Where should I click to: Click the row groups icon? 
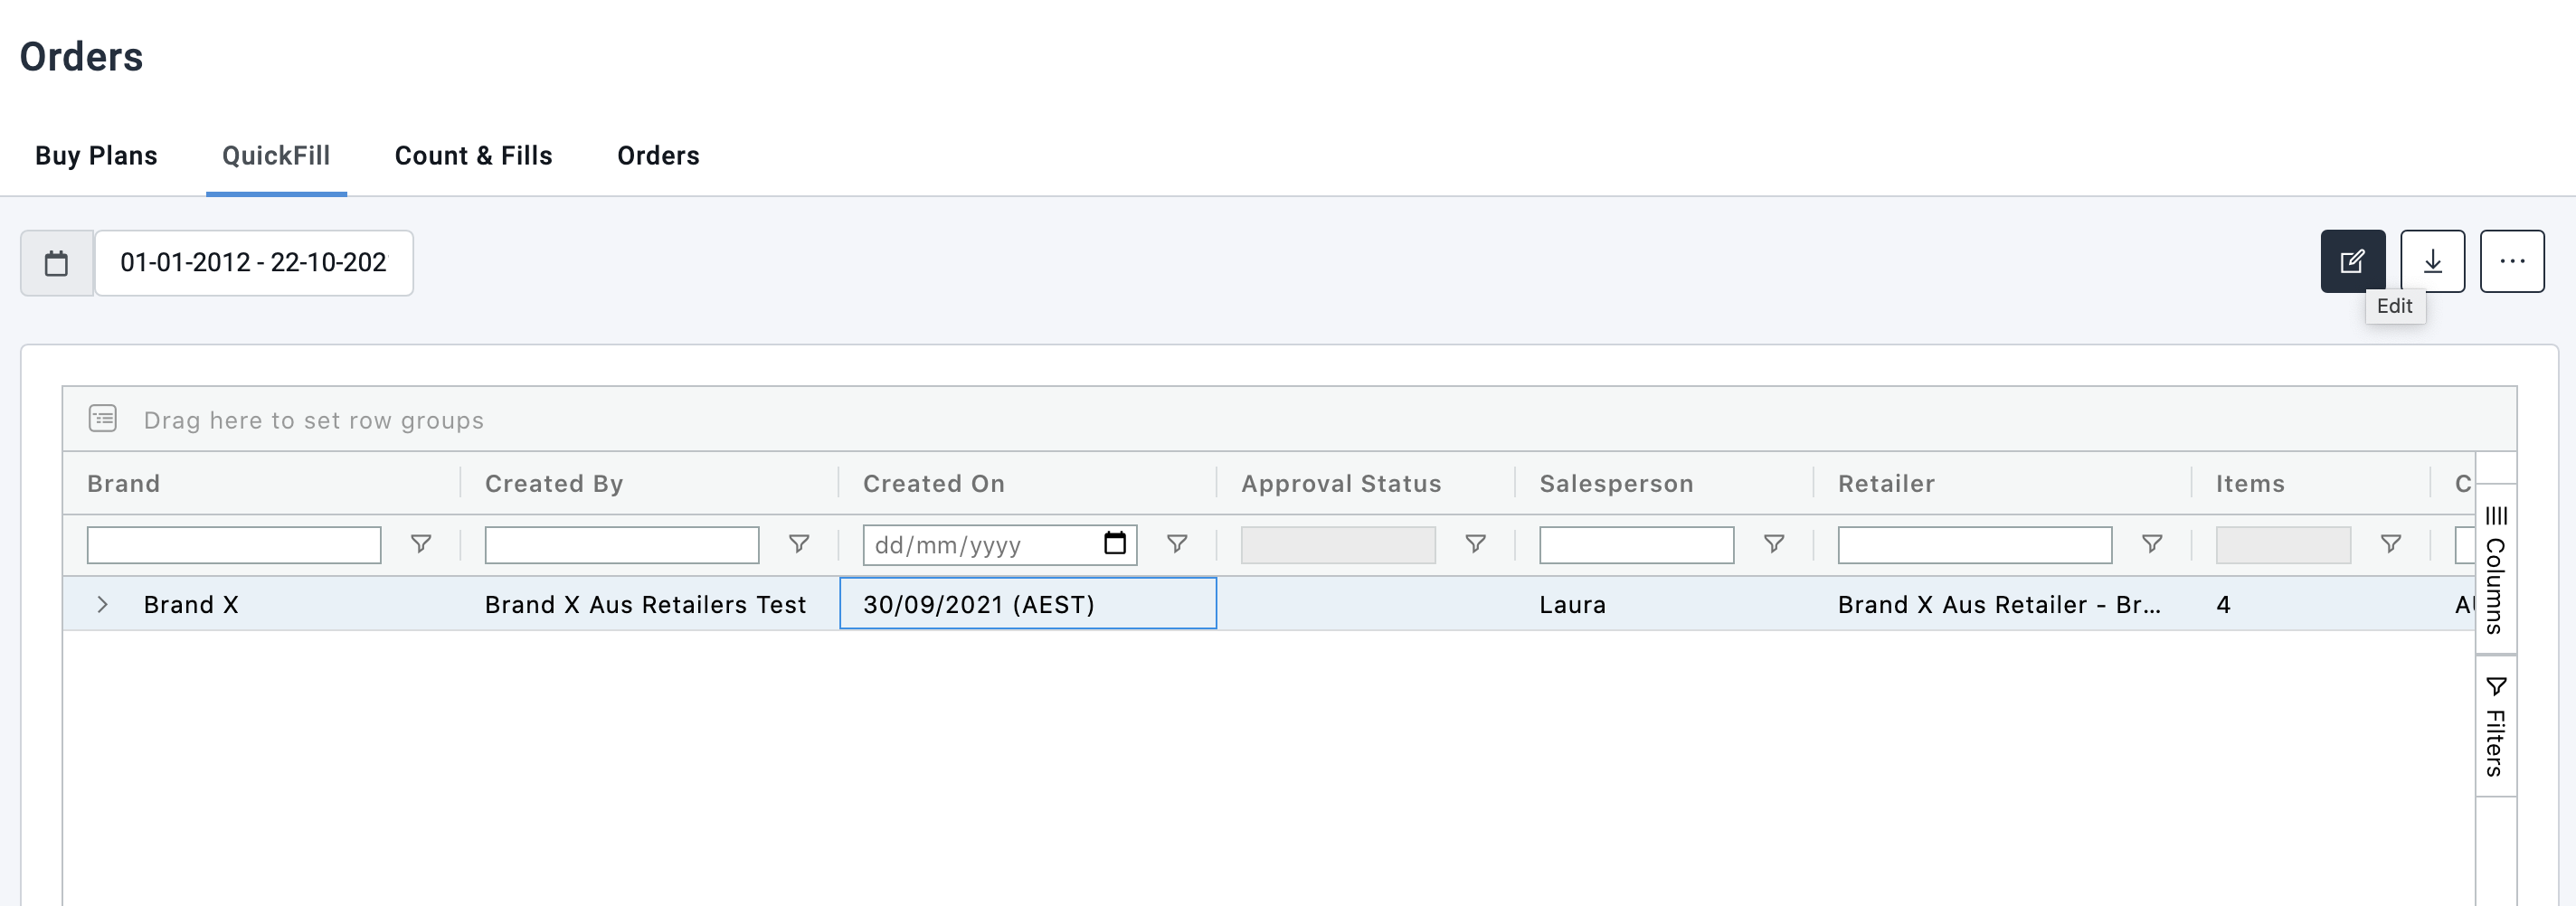tap(103, 419)
